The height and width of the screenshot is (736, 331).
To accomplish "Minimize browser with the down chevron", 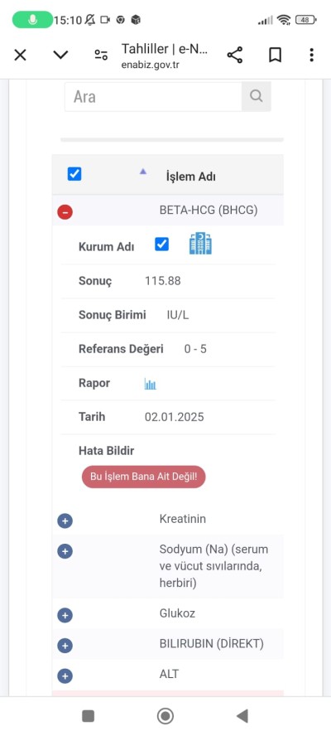I will click(x=60, y=55).
